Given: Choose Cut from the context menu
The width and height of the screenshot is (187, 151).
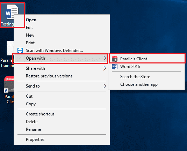Looking at the screenshot, I should [x=29, y=96].
